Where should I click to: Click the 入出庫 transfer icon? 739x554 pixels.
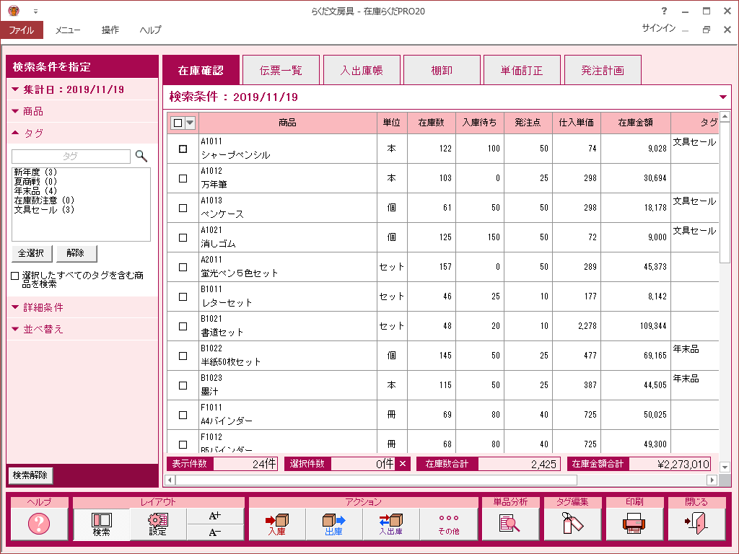pyautogui.click(x=391, y=524)
